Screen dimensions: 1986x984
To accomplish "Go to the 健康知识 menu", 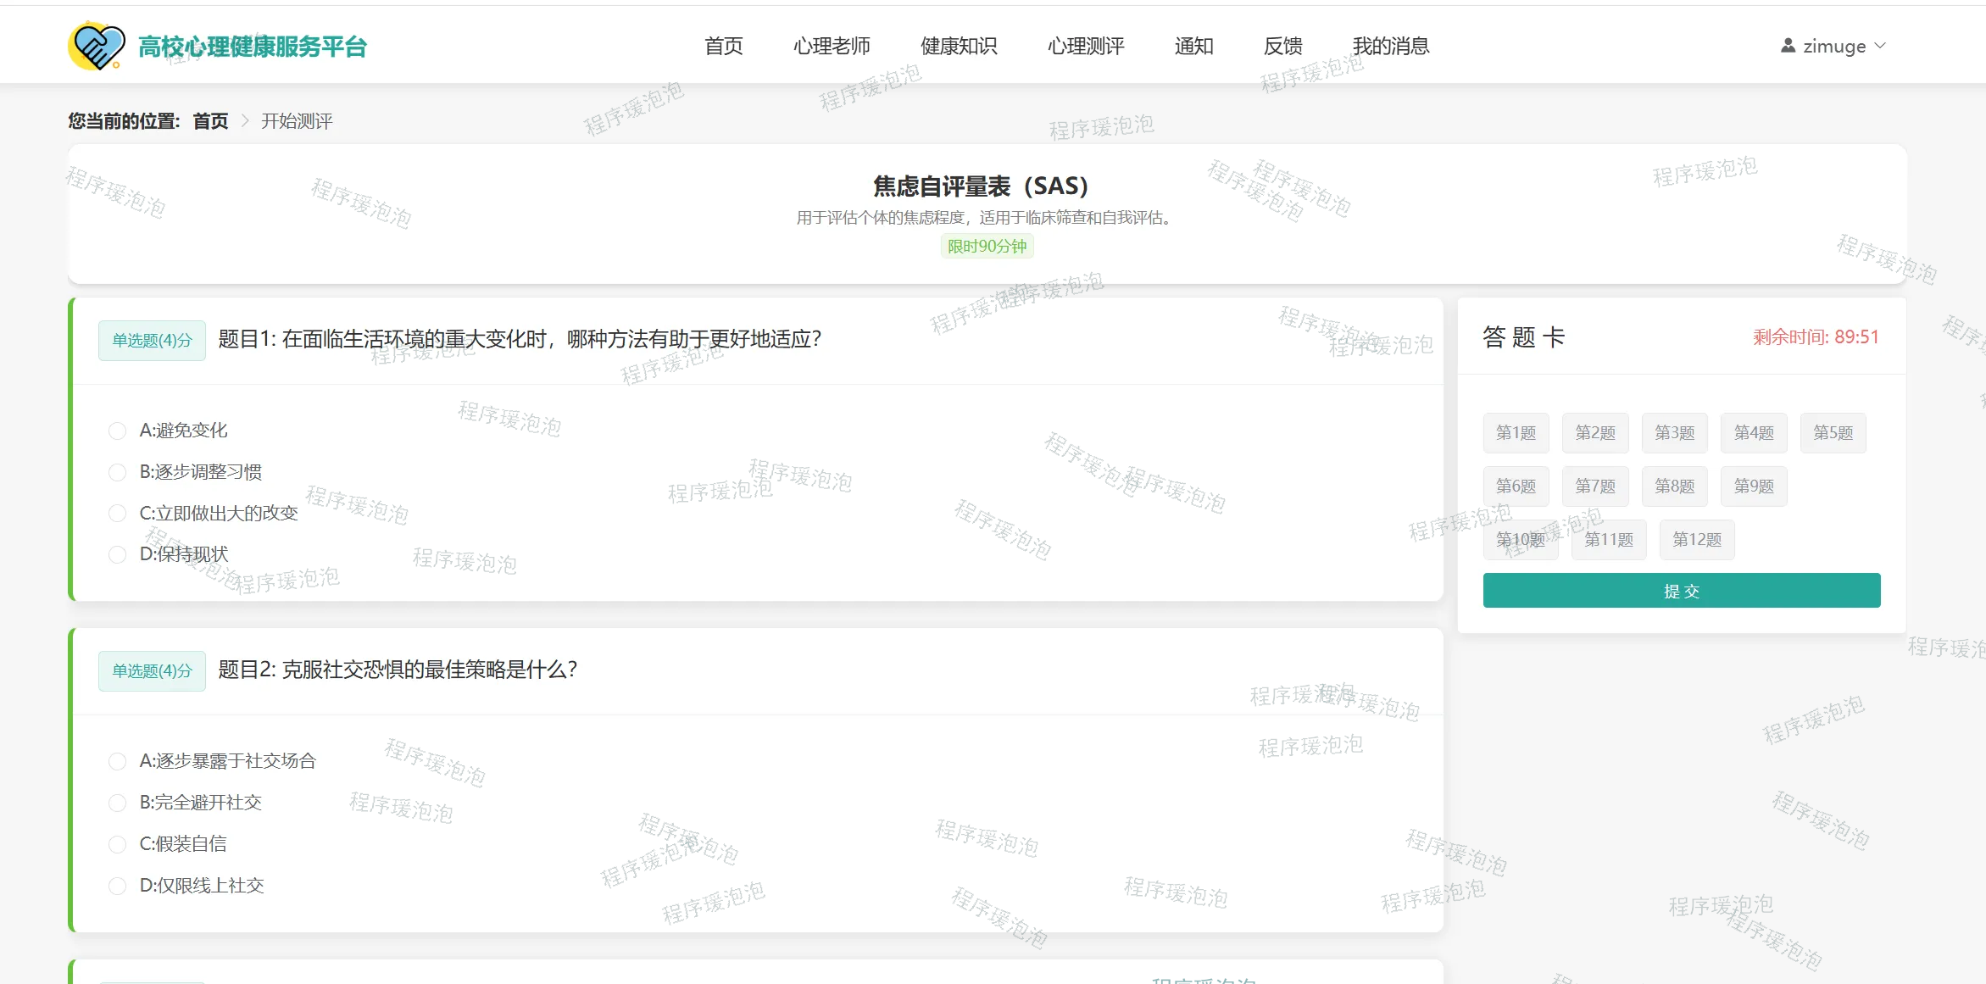I will pos(959,46).
